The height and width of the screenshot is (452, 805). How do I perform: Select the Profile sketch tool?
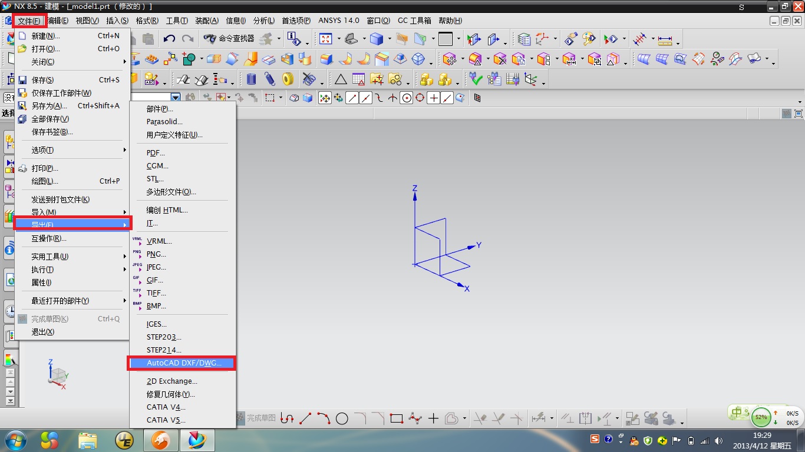click(x=287, y=418)
